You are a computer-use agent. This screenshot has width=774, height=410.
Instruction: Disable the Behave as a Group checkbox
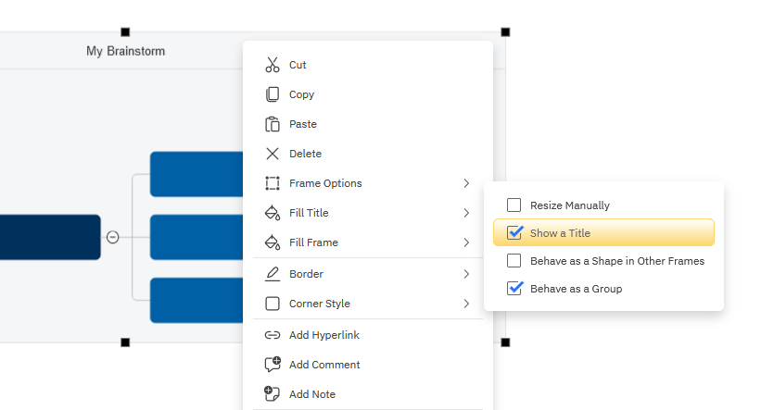click(x=514, y=289)
